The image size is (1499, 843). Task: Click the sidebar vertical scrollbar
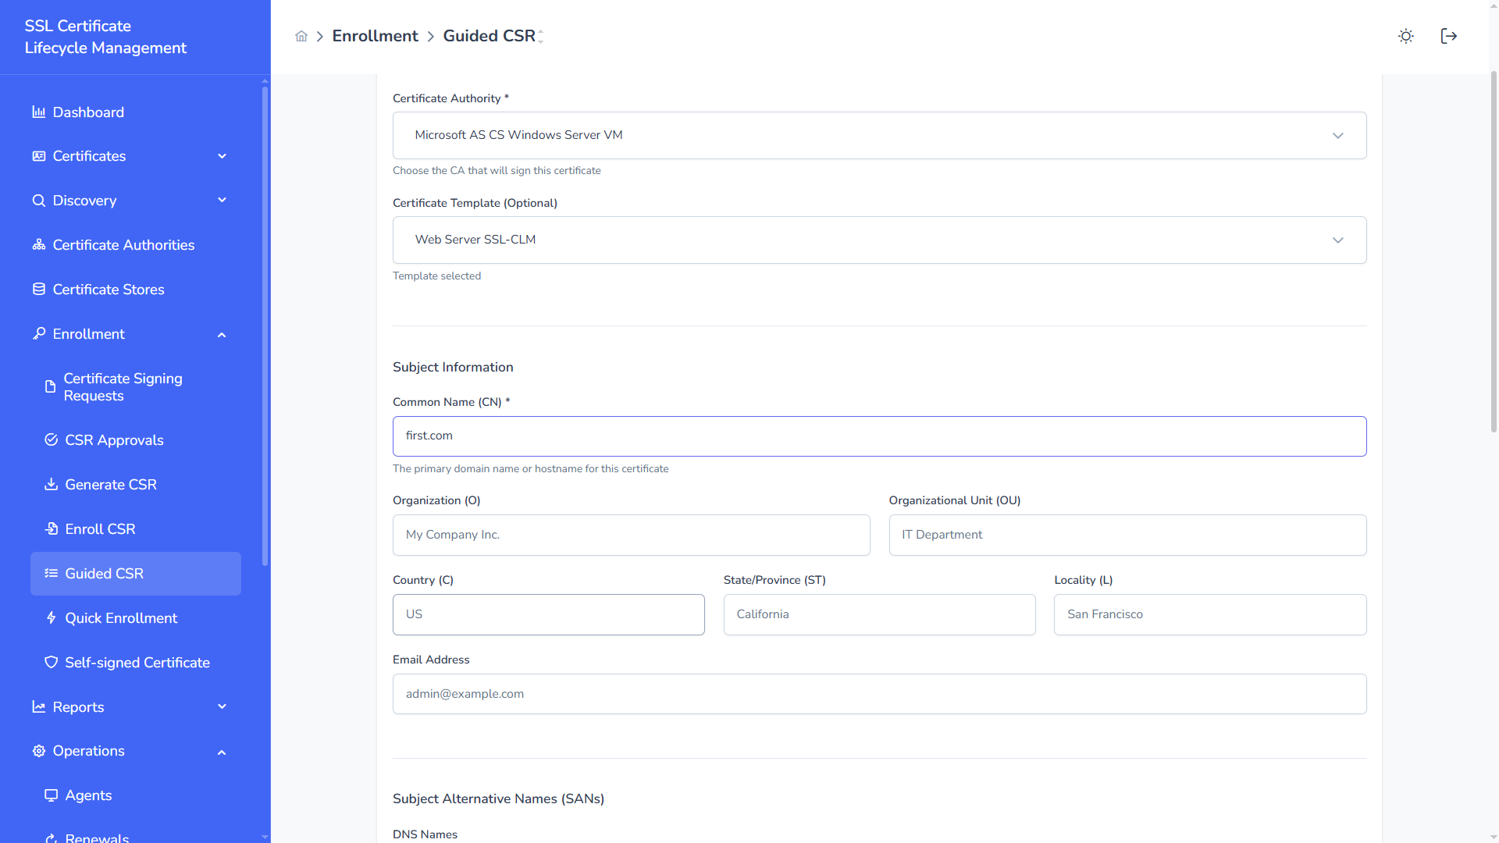click(x=265, y=328)
